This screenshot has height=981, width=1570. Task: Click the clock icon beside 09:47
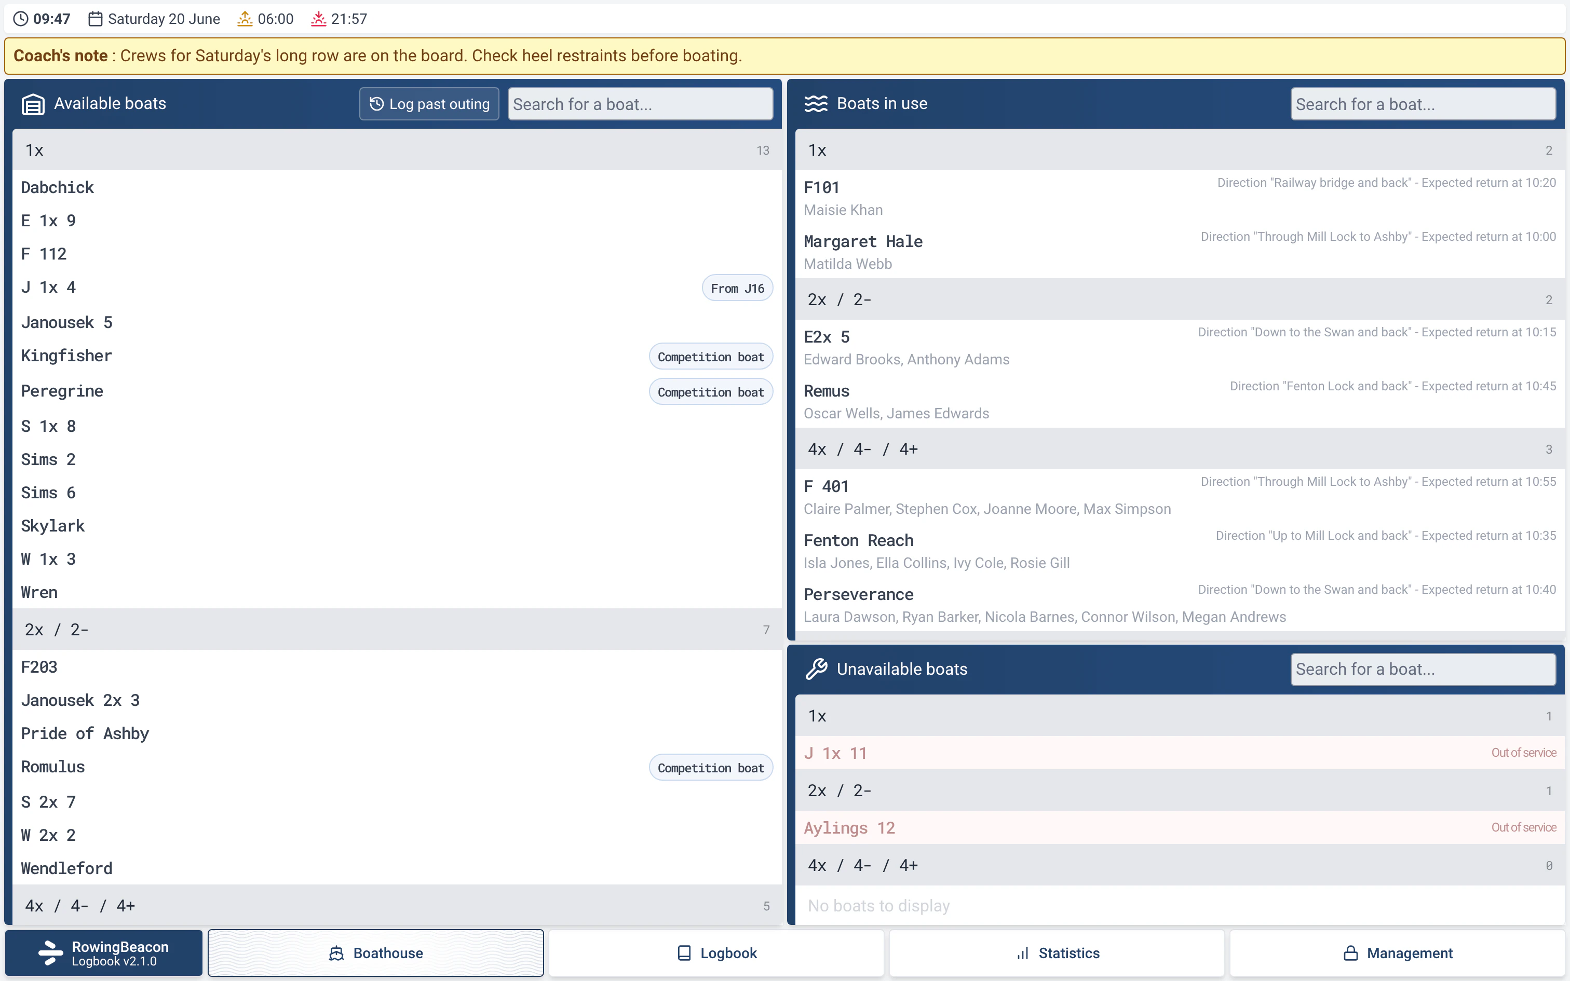[x=21, y=19]
